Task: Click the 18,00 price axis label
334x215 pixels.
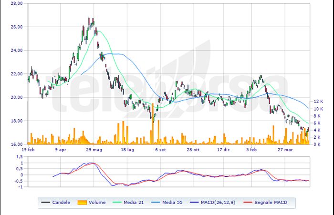Action: tap(16, 121)
